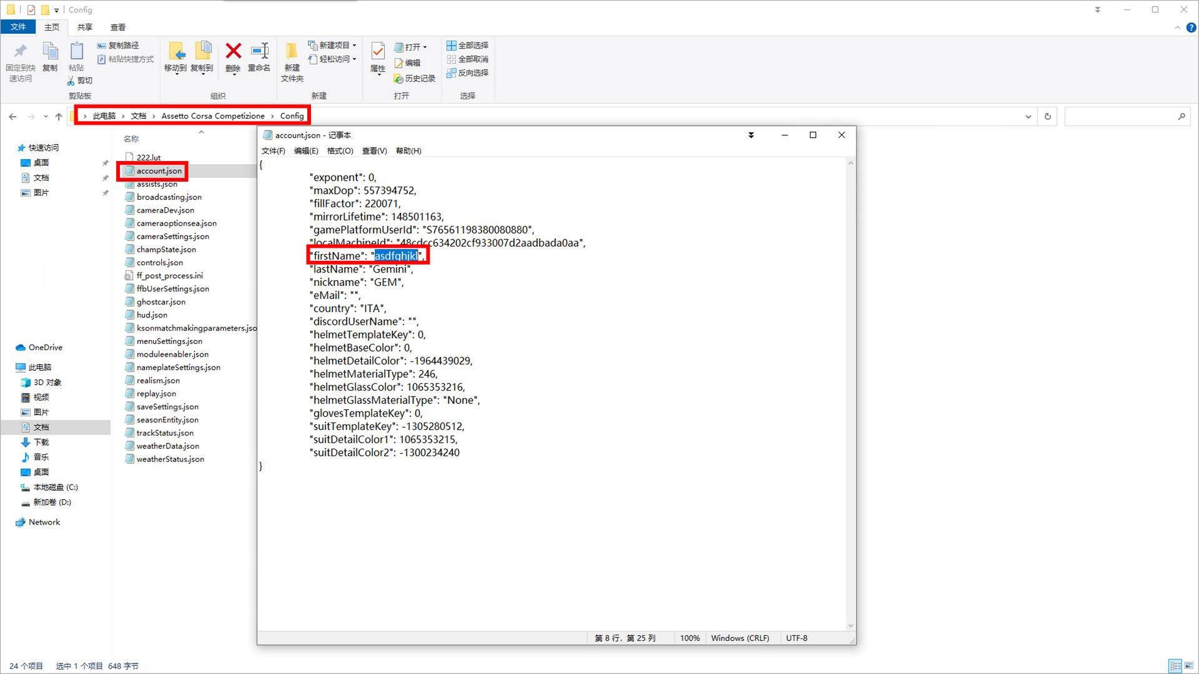Open Notepad Edit (编辑E) menu
The height and width of the screenshot is (674, 1199).
306,151
